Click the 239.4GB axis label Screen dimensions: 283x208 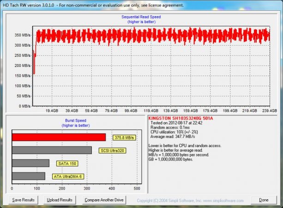270,110
